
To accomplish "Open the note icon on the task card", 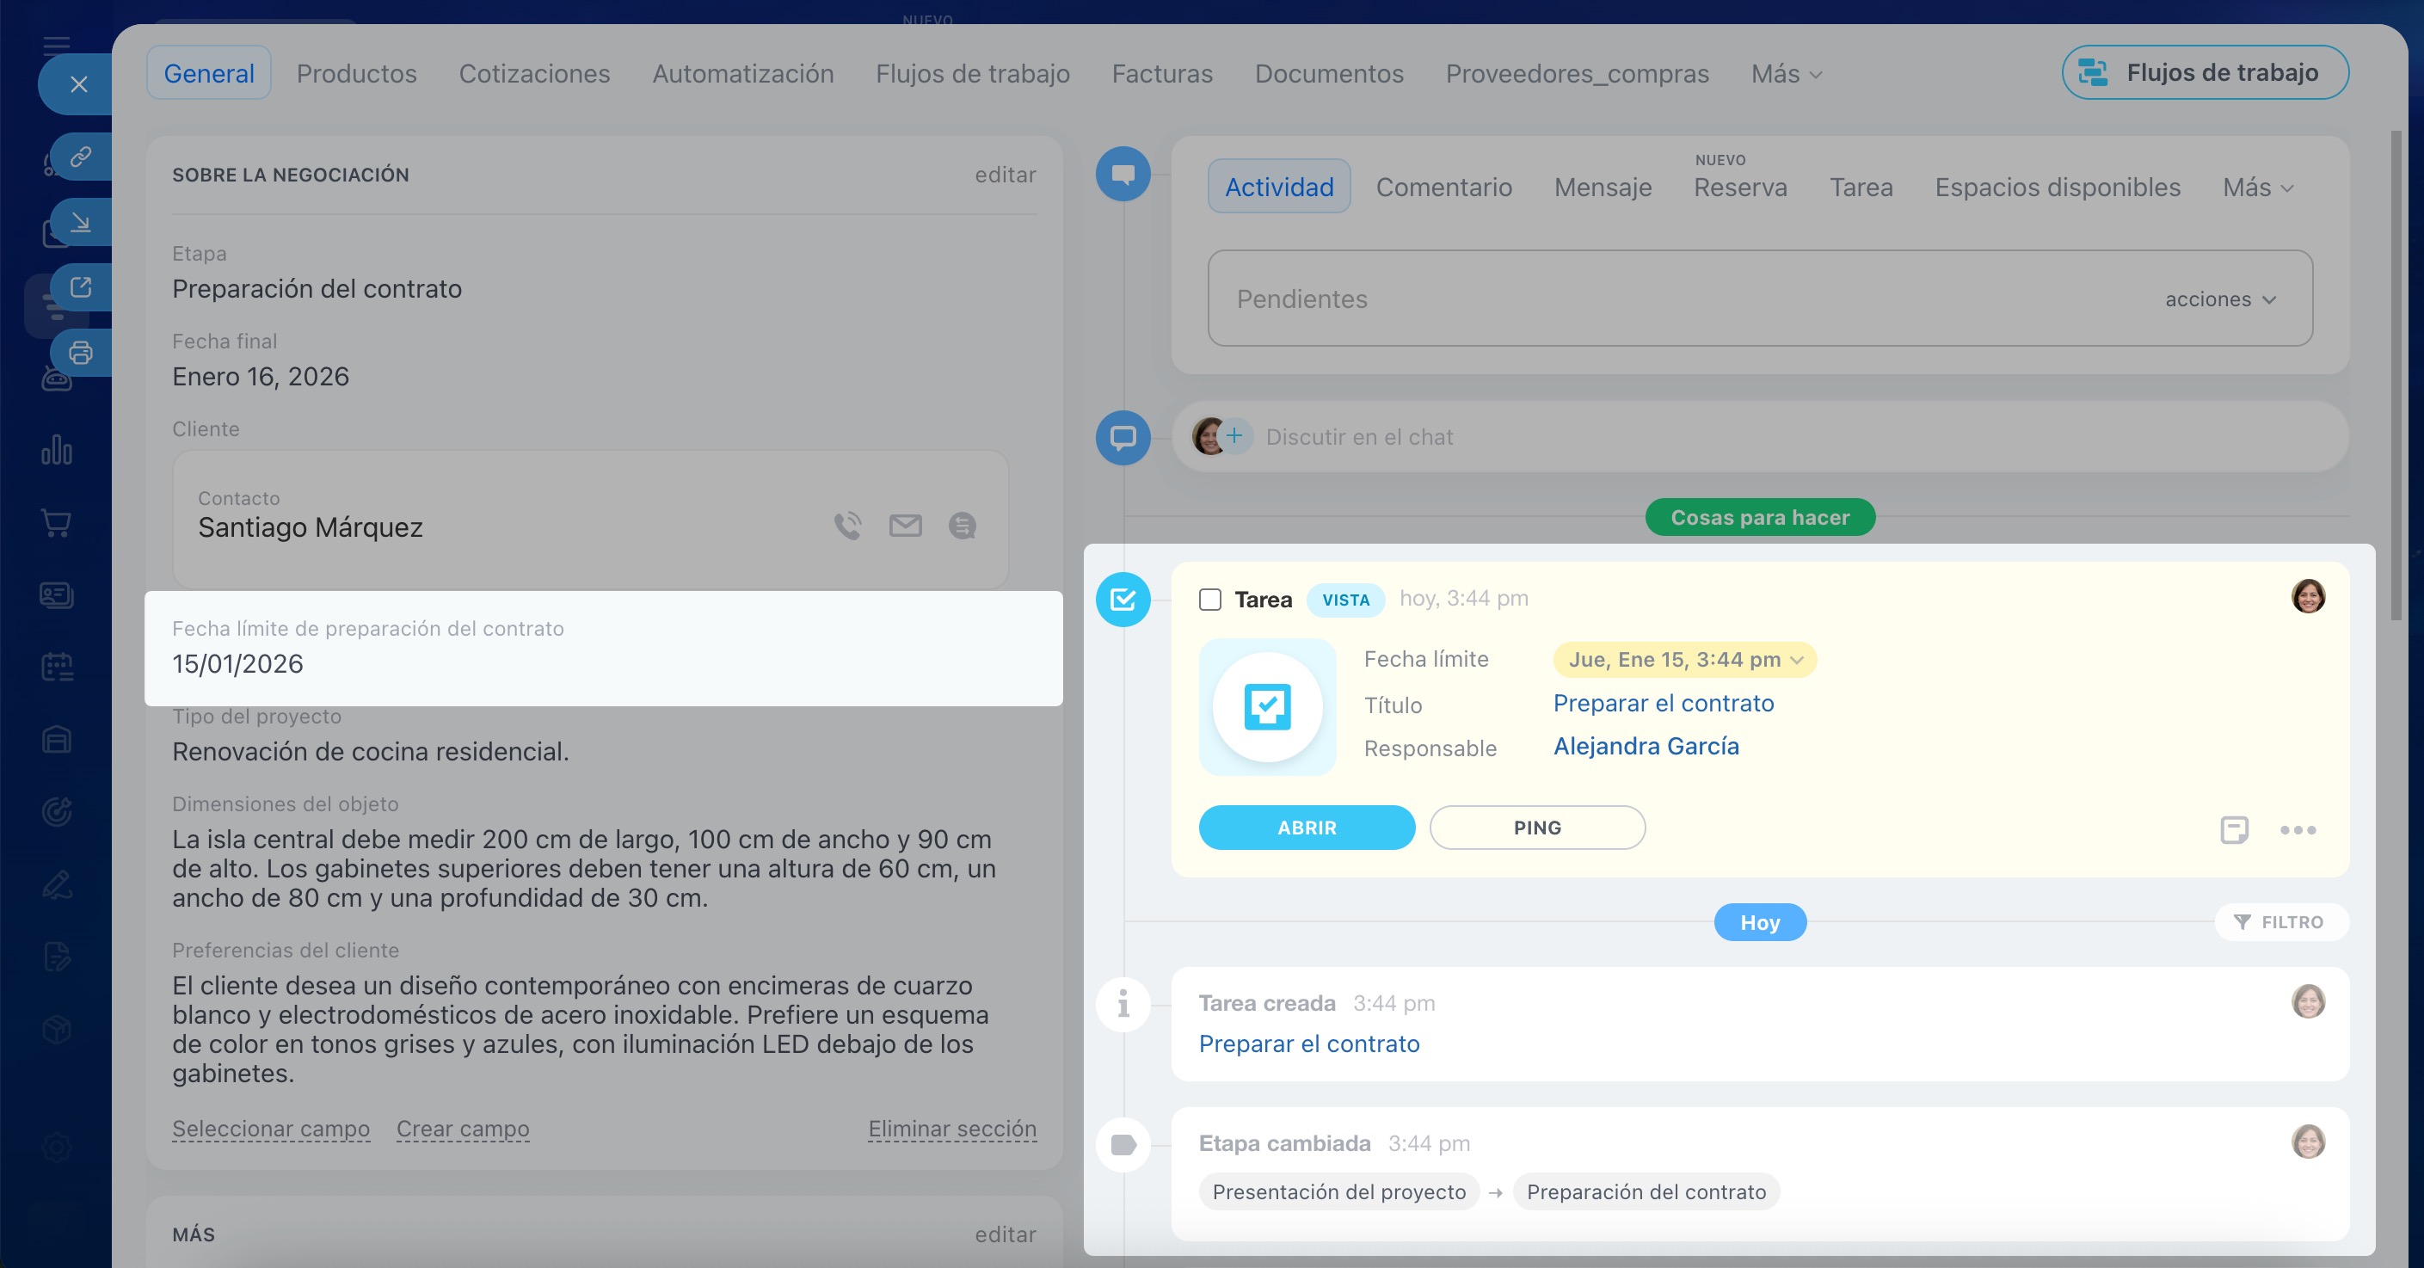I will [x=2234, y=829].
